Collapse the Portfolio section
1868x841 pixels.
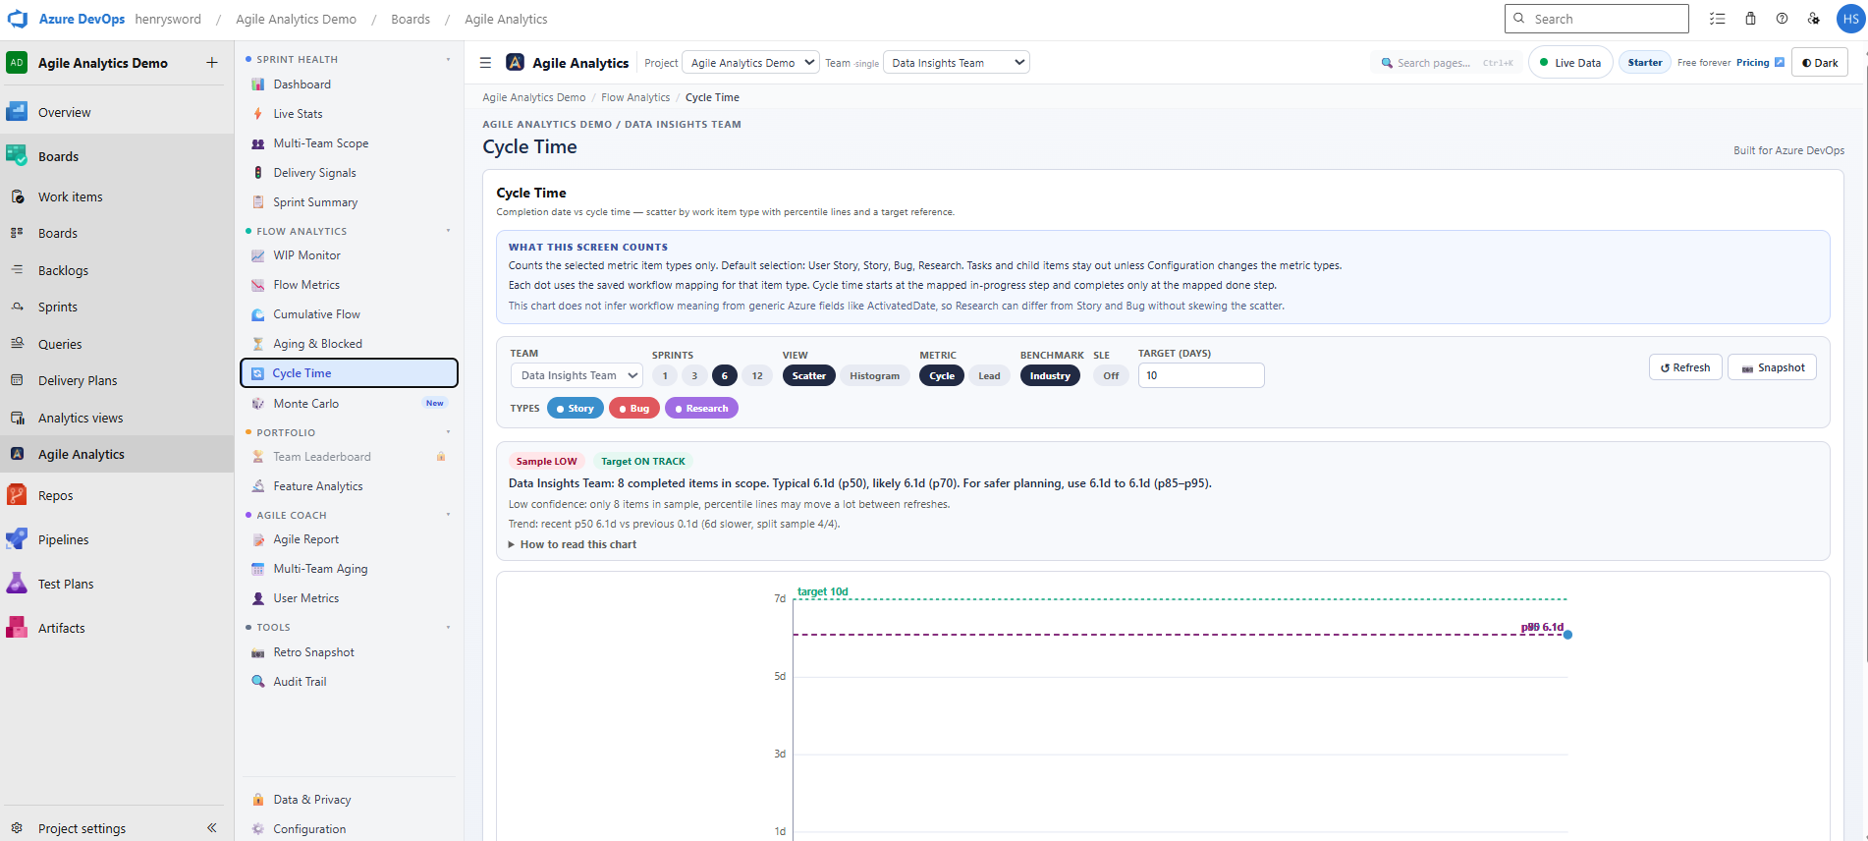[x=449, y=432]
